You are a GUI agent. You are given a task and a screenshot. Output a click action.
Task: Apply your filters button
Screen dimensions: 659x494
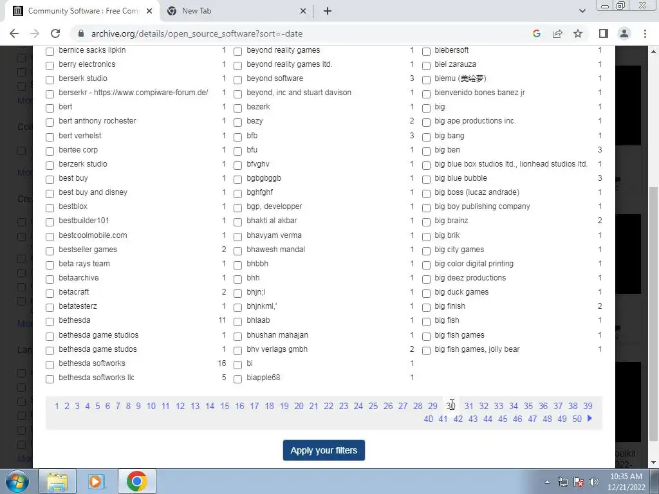(324, 450)
